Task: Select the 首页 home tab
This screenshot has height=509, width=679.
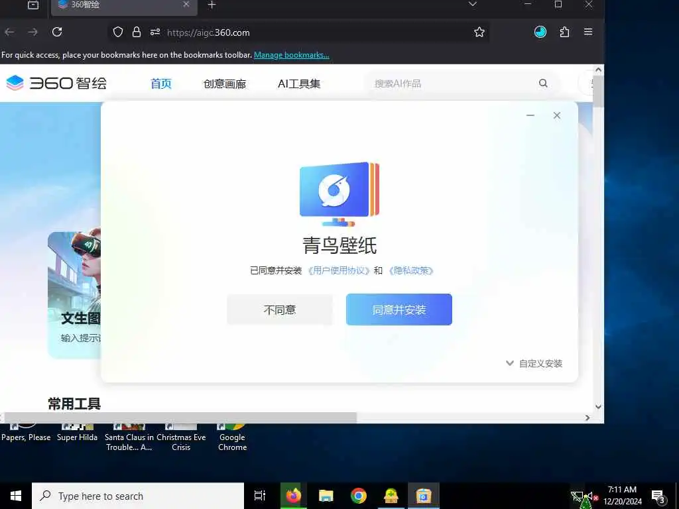Action: [x=161, y=84]
